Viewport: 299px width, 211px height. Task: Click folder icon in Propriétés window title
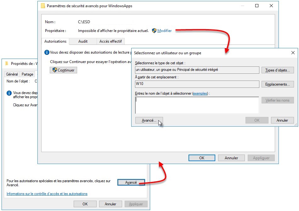coord(7,63)
